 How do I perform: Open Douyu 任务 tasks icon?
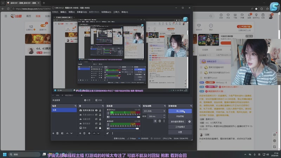[263, 16]
